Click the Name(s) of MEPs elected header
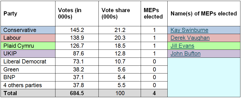 [x=204, y=13]
